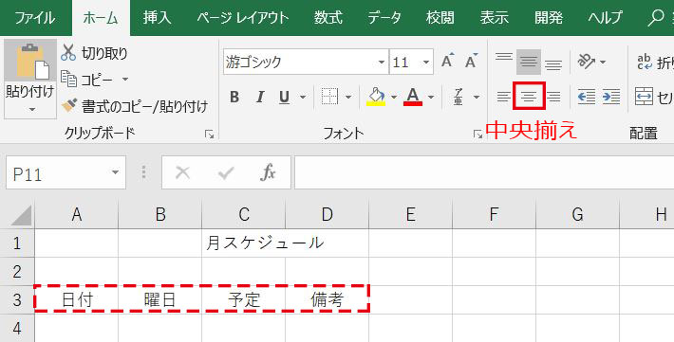Open border style dropdown arrow
The image size is (674, 342).
(348, 97)
